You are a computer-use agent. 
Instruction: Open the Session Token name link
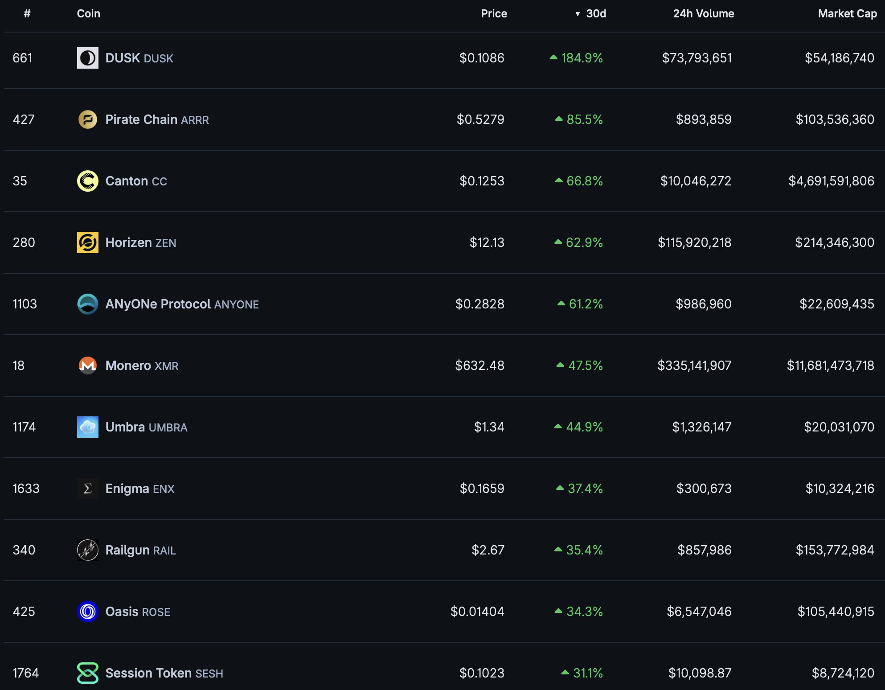tap(148, 673)
